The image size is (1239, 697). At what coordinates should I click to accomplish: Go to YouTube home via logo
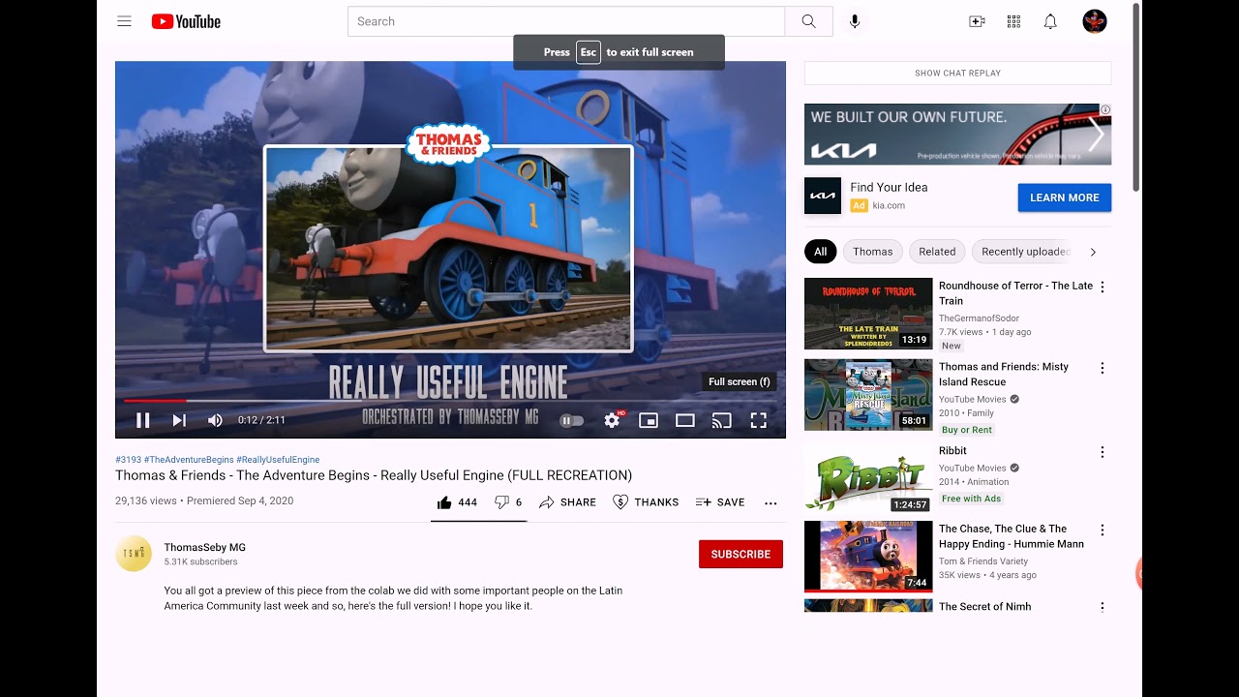click(186, 21)
